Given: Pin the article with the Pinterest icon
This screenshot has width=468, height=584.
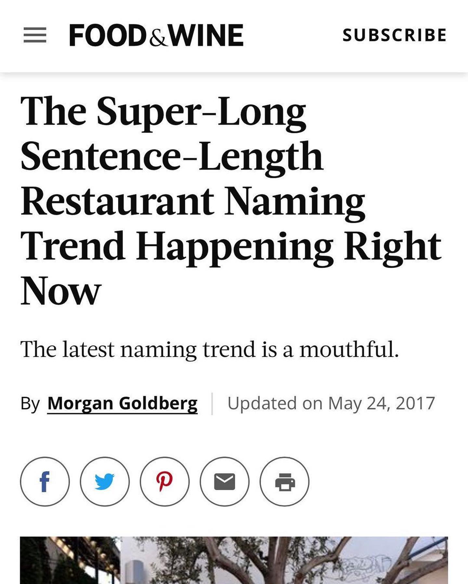Looking at the screenshot, I should point(164,481).
